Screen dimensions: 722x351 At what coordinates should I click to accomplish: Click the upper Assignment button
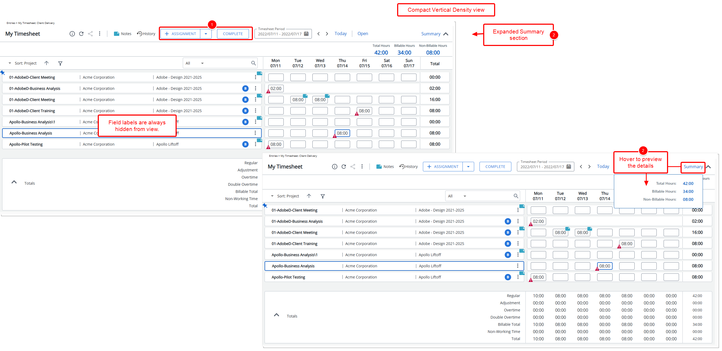181,34
